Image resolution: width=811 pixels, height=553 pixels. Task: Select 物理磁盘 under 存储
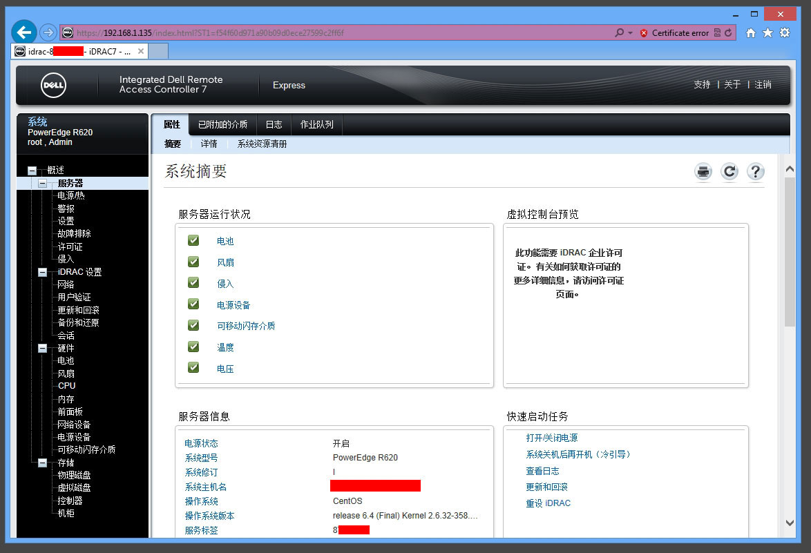[x=74, y=475]
